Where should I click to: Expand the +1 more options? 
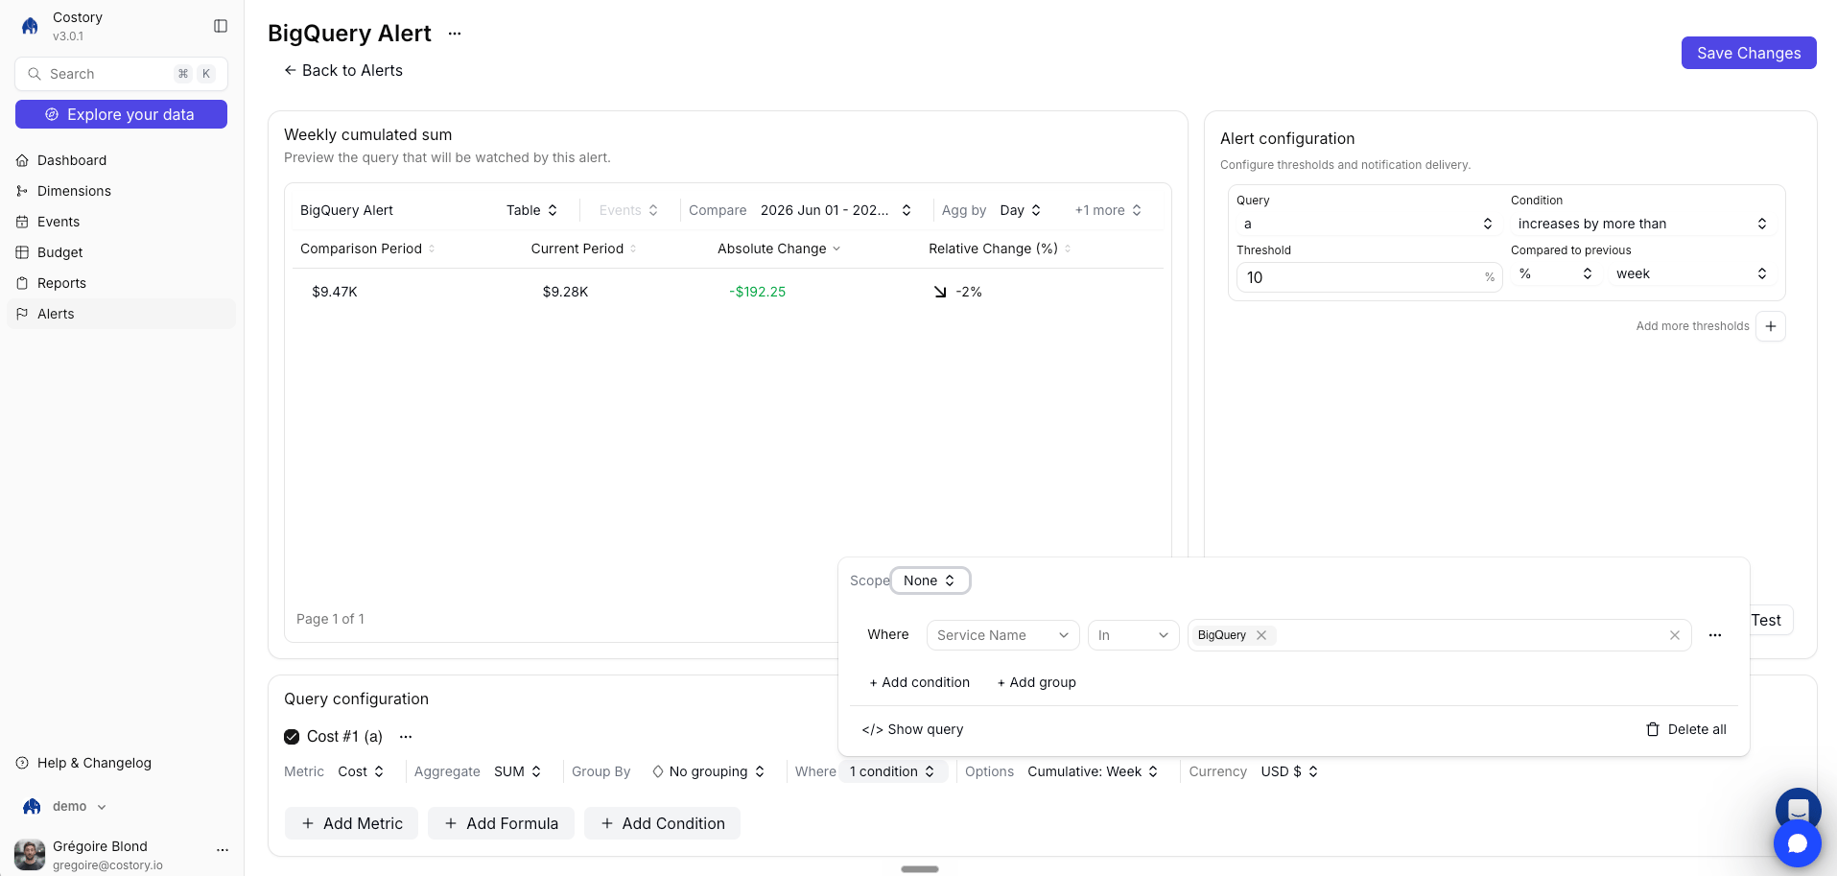[1108, 210]
